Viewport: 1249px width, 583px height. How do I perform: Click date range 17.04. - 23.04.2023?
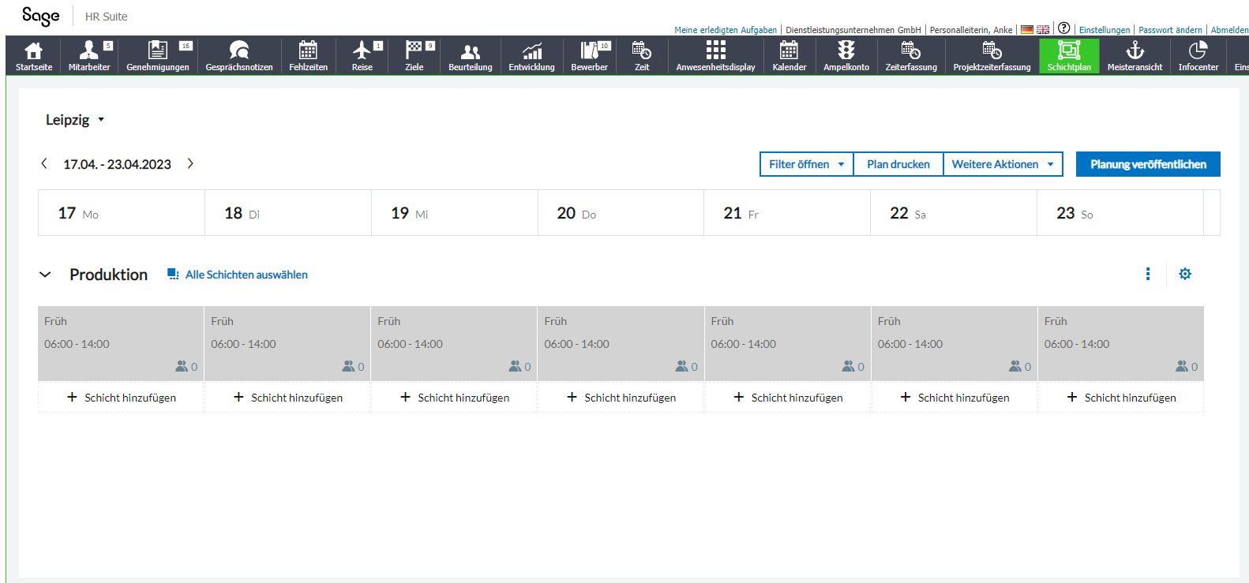click(x=117, y=164)
